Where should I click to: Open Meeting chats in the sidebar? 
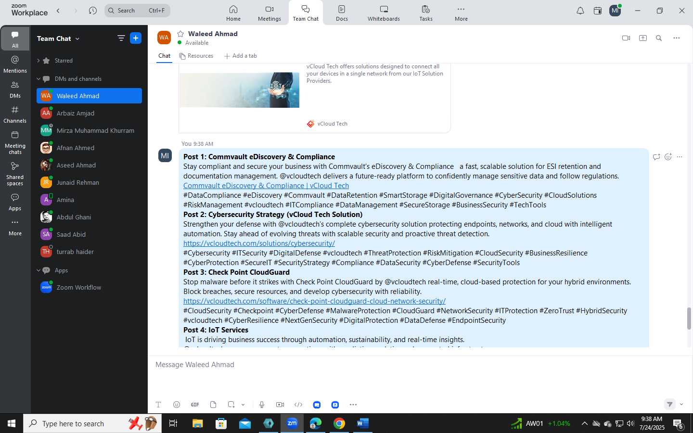click(15, 142)
